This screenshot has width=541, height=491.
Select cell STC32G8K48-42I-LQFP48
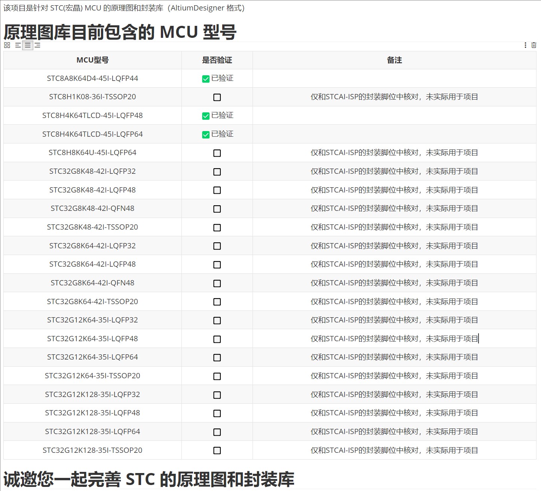(92, 190)
